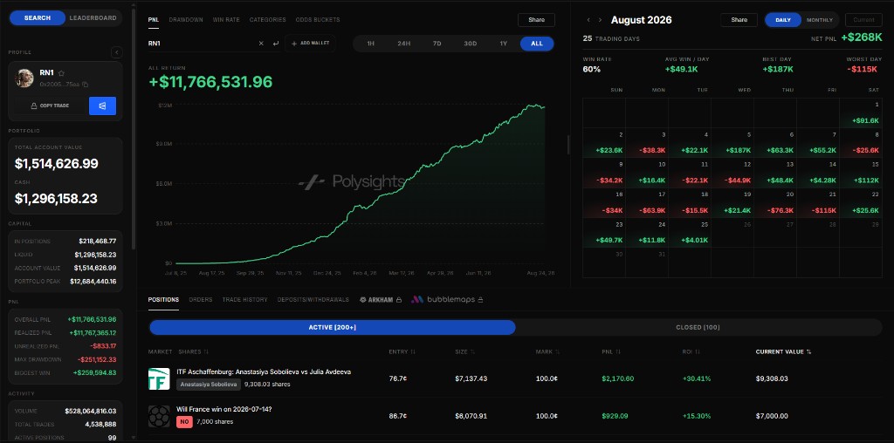Select the ALL time range
894x443 pixels.
pyautogui.click(x=537, y=44)
